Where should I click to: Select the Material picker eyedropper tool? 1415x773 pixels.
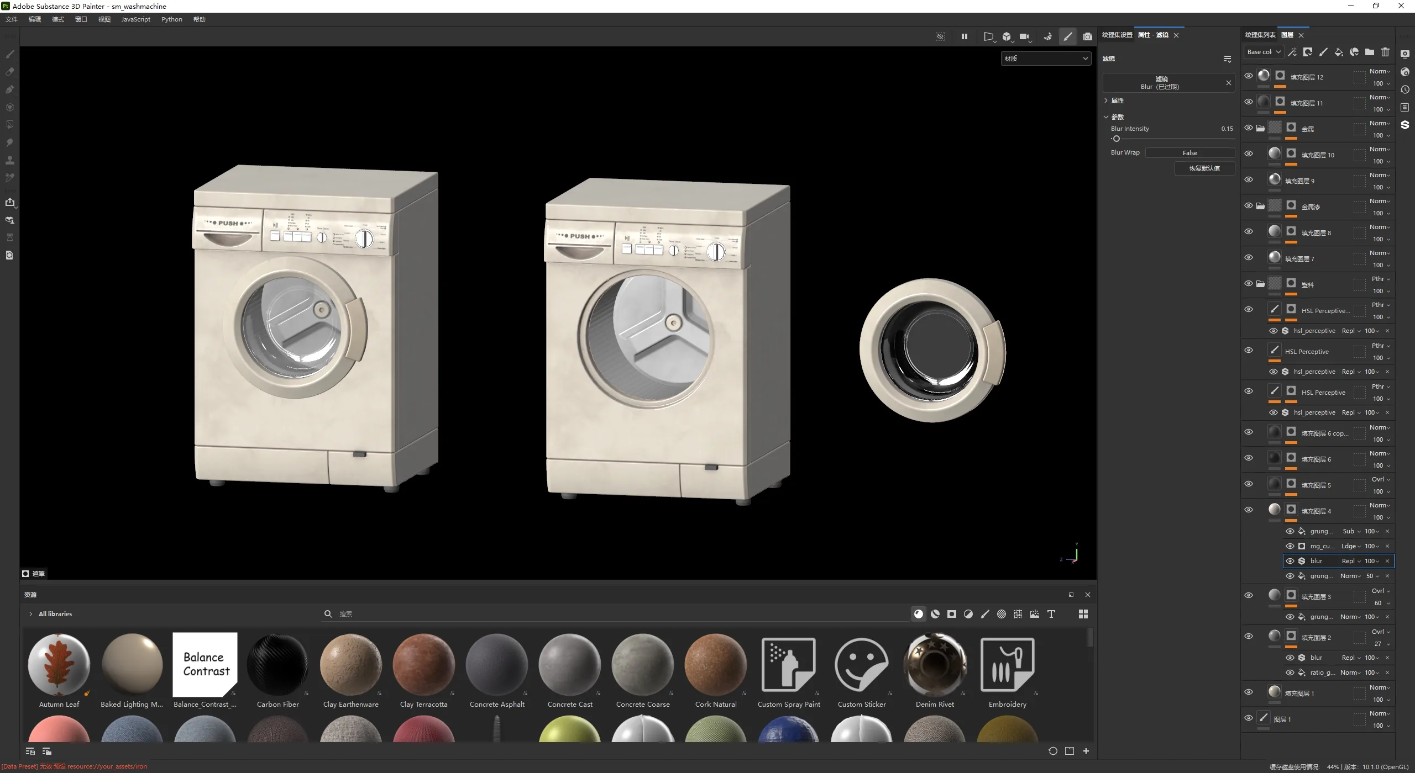(9, 178)
